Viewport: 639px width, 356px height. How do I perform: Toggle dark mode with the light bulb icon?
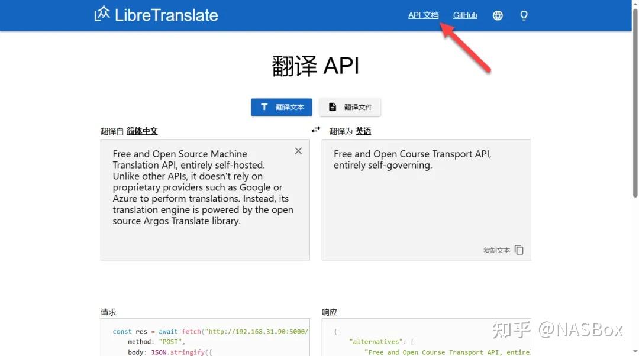(x=524, y=15)
